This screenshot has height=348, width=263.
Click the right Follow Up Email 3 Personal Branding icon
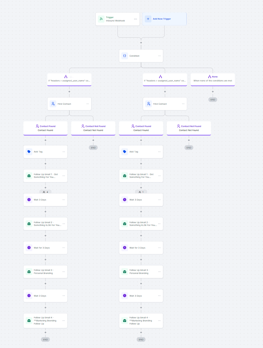coord(124,272)
